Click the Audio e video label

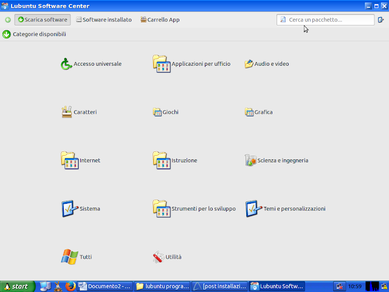(x=272, y=64)
